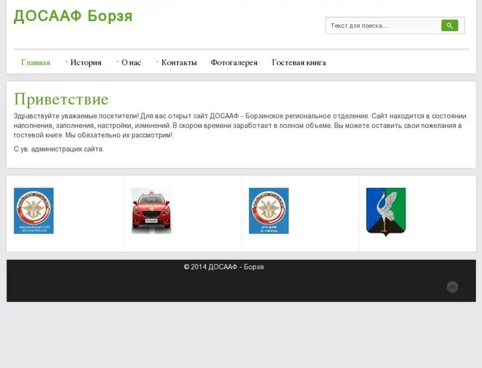Expand the История submenu arrow

pyautogui.click(x=66, y=62)
